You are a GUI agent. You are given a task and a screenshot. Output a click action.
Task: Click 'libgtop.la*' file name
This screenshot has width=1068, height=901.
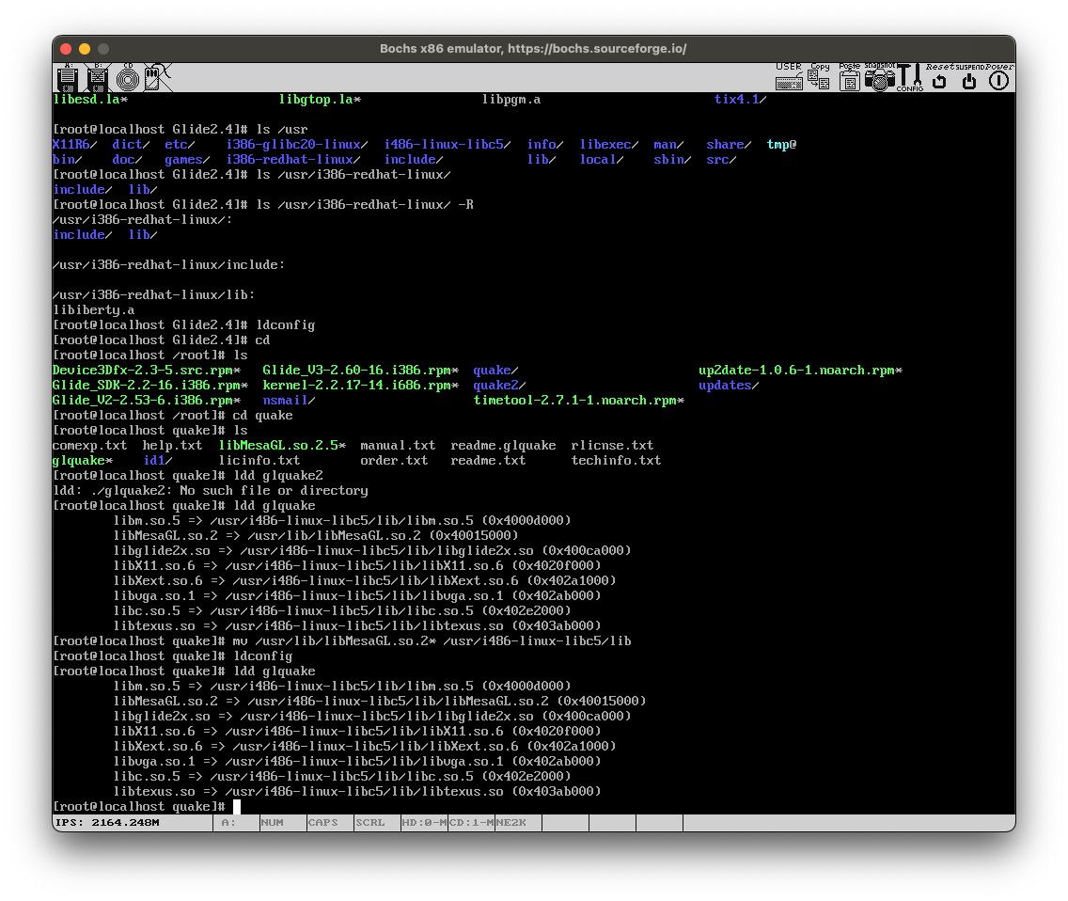(x=321, y=100)
